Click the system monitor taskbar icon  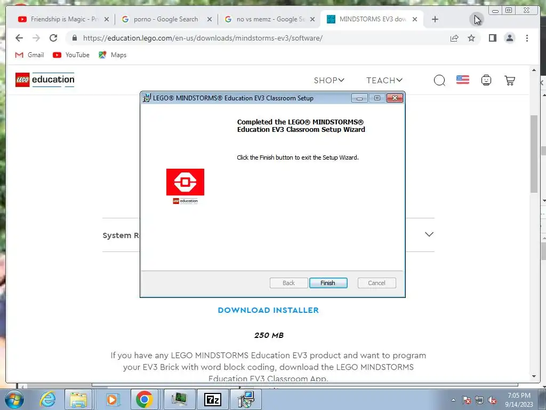tap(179, 399)
